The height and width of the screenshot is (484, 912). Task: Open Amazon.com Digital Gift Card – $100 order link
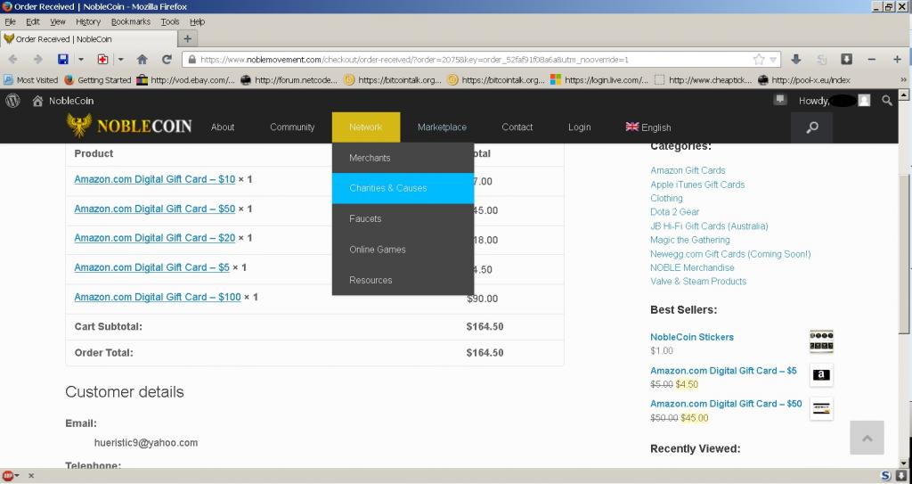(158, 297)
